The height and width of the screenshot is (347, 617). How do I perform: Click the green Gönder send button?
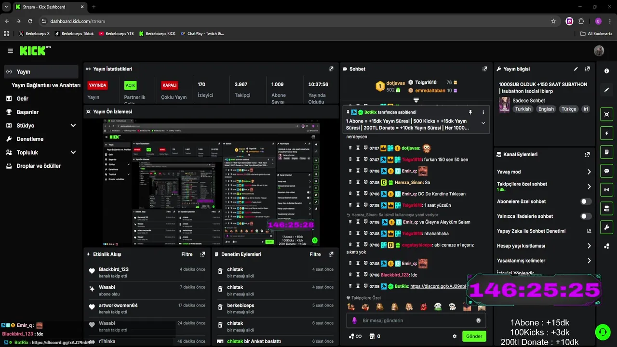[474, 336]
